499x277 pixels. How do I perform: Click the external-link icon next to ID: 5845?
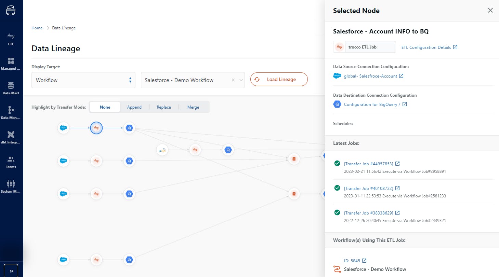(x=364, y=261)
